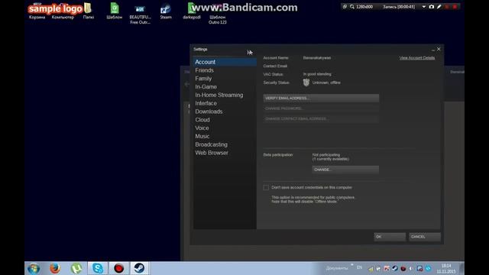Open the Web Browser settings category
489x275 pixels.
point(225,153)
